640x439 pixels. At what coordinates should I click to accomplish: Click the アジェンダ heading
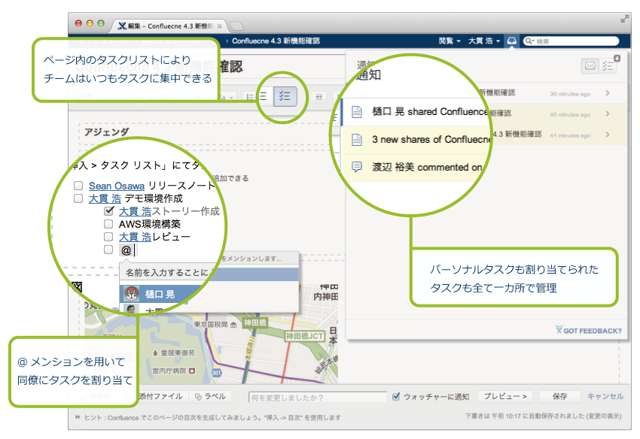coord(106,132)
